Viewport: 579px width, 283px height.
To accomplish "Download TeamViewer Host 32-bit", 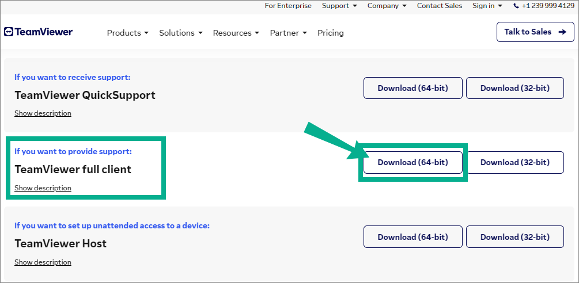I will pyautogui.click(x=514, y=236).
